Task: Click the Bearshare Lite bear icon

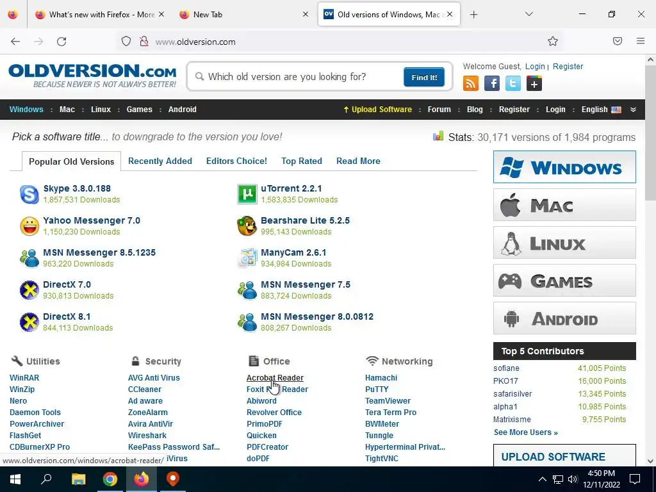Action: [247, 226]
